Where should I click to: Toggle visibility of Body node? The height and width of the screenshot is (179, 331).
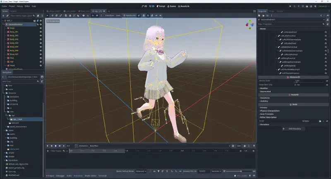point(41,28)
